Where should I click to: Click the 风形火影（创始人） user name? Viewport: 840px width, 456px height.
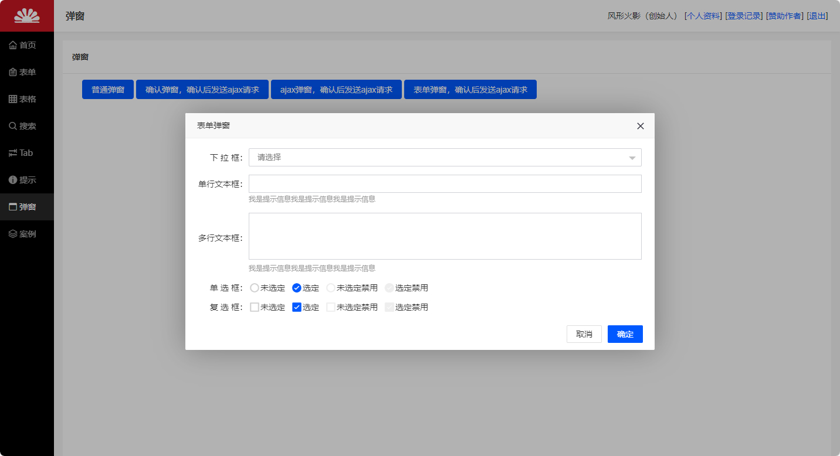pyautogui.click(x=643, y=16)
